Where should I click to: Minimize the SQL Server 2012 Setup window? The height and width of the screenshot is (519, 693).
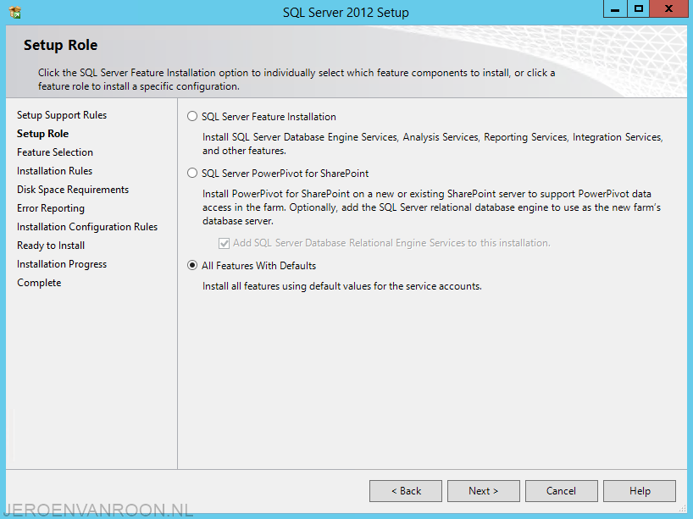(x=615, y=8)
